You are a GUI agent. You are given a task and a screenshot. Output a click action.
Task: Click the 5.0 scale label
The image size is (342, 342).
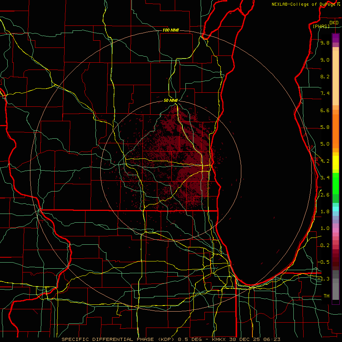(325, 144)
